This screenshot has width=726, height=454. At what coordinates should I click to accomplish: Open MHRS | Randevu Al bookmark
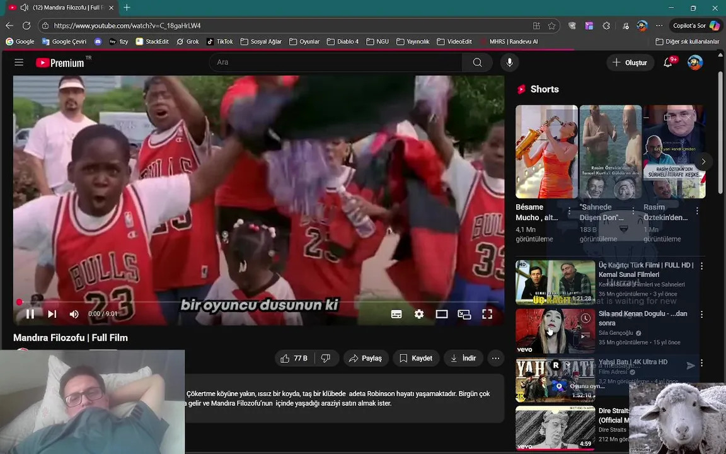509,42
